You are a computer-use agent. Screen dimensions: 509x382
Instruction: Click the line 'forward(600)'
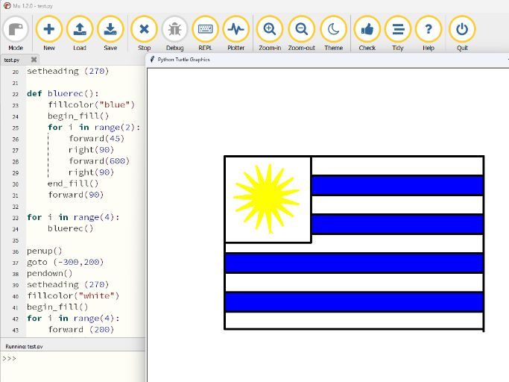99,161
